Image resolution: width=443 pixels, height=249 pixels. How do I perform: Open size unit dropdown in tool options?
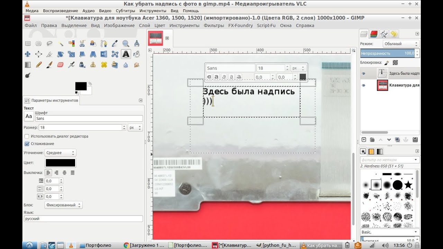[x=135, y=128]
